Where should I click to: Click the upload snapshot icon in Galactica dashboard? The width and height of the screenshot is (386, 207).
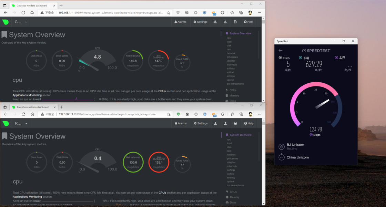225,22
